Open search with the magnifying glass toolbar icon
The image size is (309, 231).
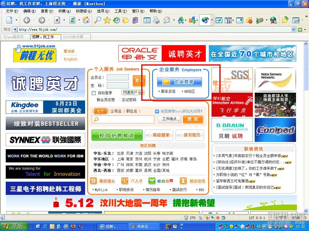tap(97, 20)
